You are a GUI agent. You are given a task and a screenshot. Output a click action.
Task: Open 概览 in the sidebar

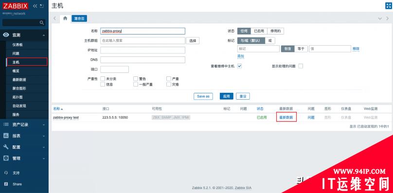pyautogui.click(x=16, y=71)
